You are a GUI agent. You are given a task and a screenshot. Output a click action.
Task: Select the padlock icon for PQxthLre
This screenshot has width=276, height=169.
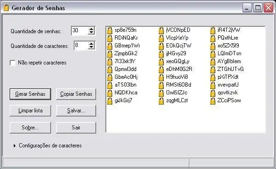(213, 38)
